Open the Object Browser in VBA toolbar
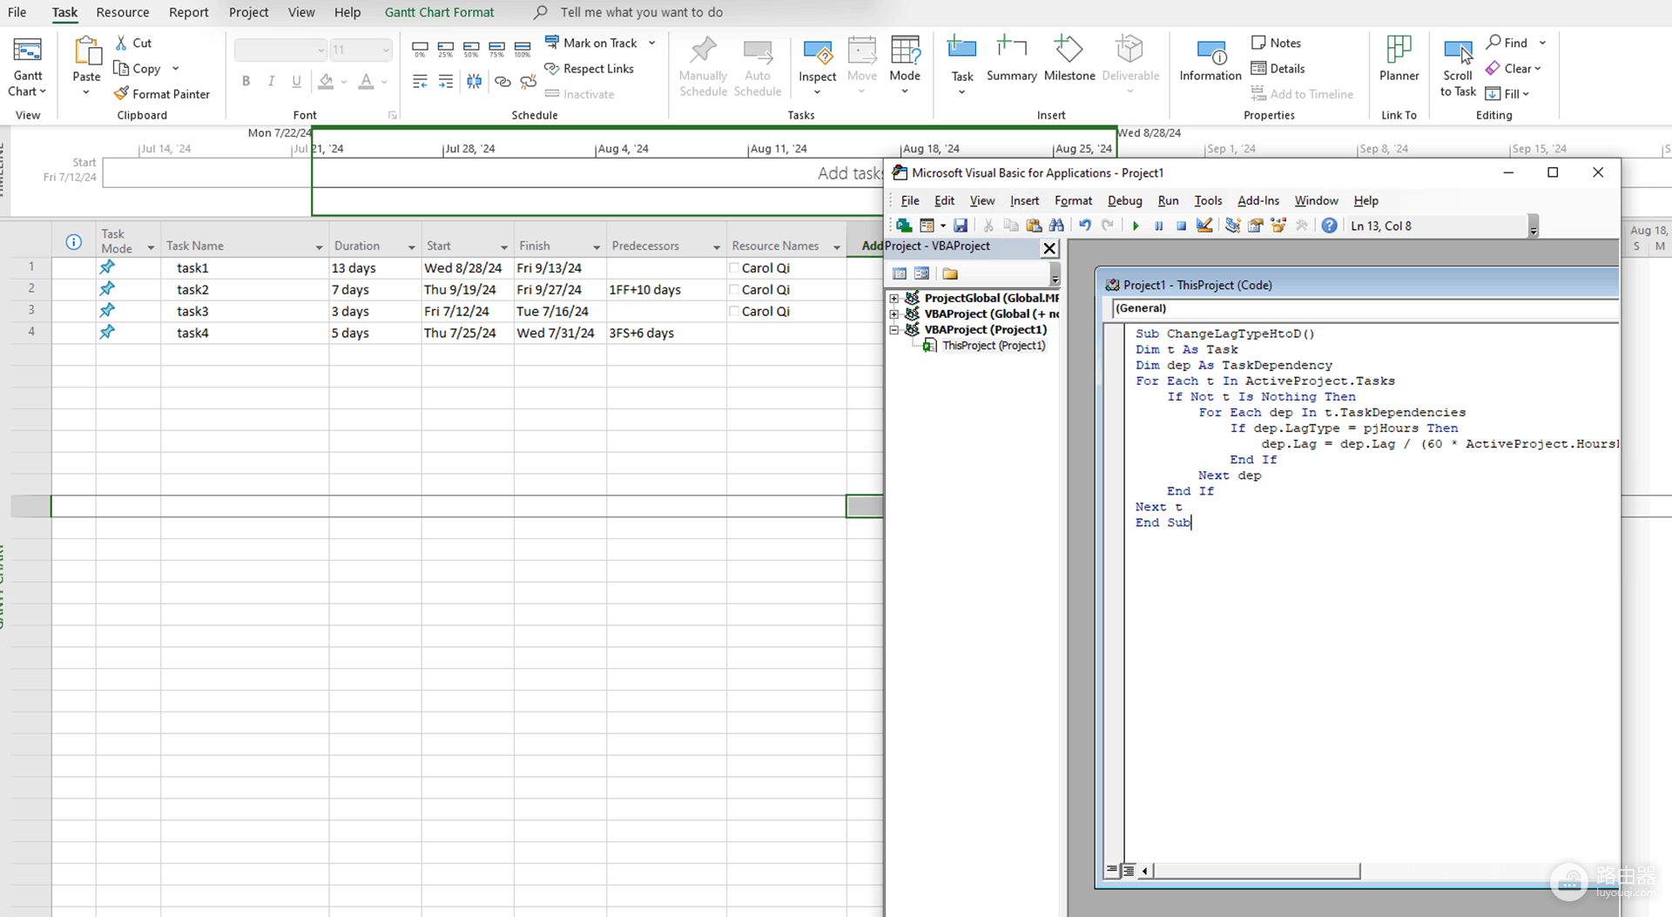The height and width of the screenshot is (917, 1672). [1278, 226]
